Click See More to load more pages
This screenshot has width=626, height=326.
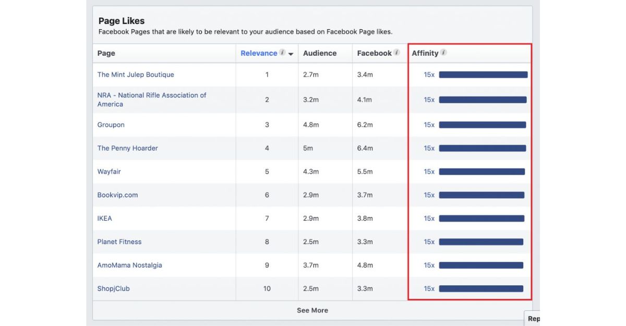pos(312,310)
